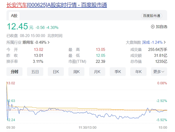
Task: Select the A股 market tab
Action: [14, 16]
